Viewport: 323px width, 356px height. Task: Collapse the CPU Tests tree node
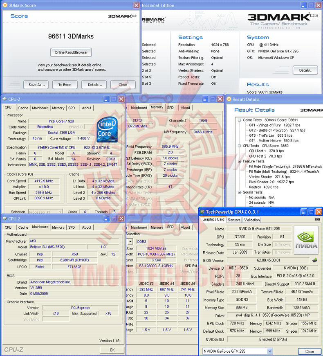[x=239, y=146]
